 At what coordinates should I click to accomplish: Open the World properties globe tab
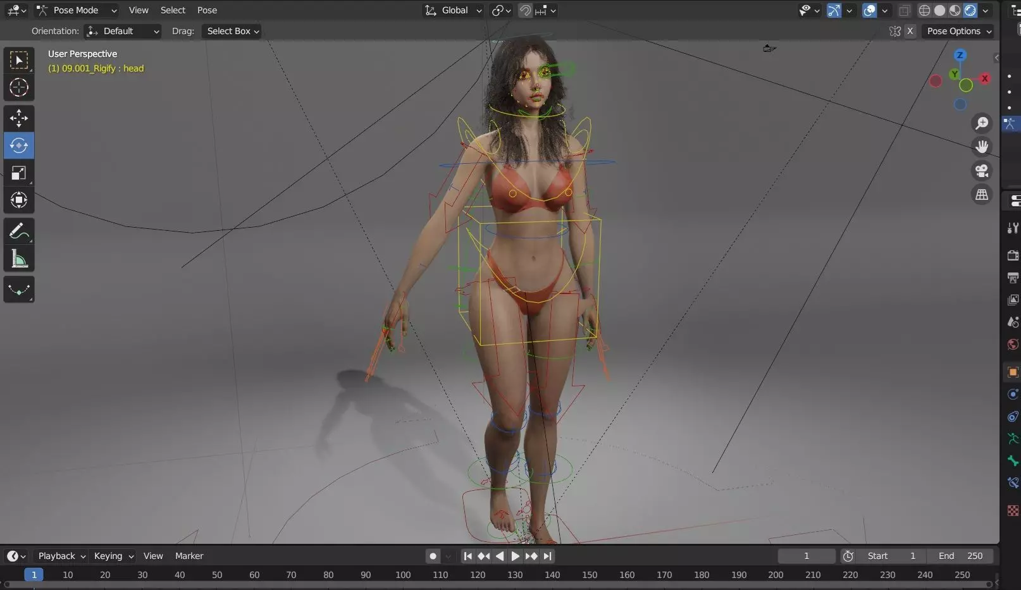pos(1013,345)
